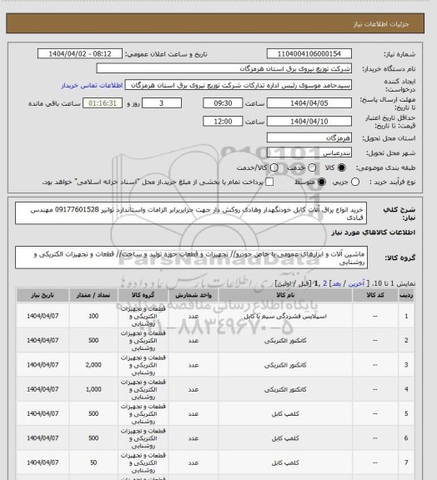Click کانکتور الکتریکی in row 3
Image resolution: width=437 pixels, height=480 pixels.
pyautogui.click(x=285, y=365)
